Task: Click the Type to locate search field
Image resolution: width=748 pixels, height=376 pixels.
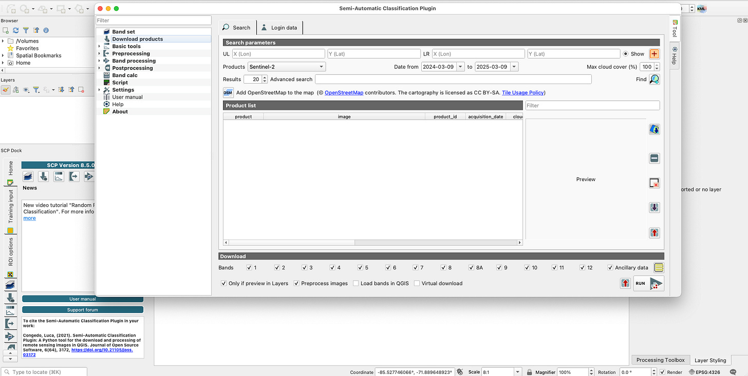Action: tap(44, 372)
